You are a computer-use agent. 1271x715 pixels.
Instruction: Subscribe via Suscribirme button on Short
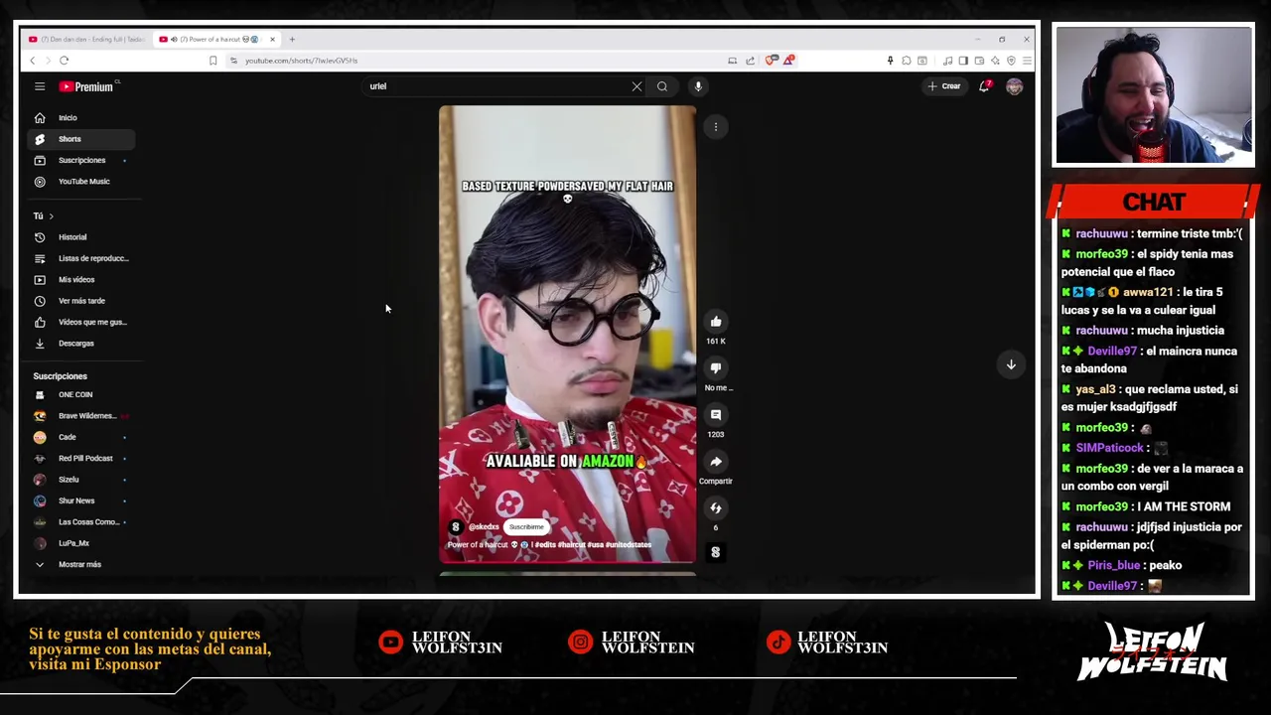tap(526, 527)
